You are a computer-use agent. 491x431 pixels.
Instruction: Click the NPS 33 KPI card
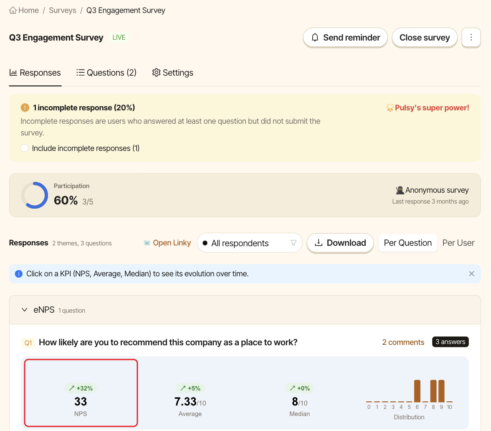click(x=81, y=393)
